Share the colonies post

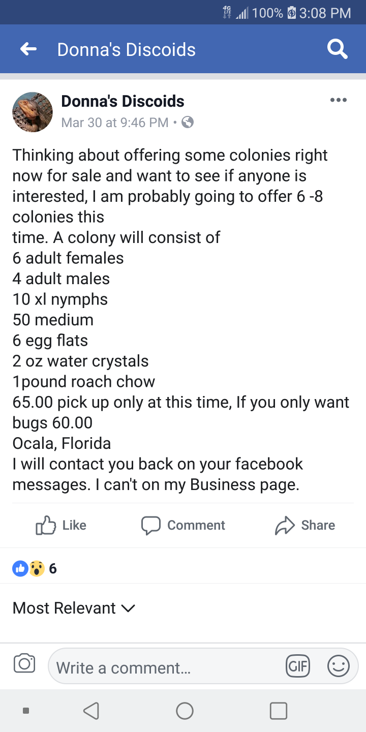[304, 525]
